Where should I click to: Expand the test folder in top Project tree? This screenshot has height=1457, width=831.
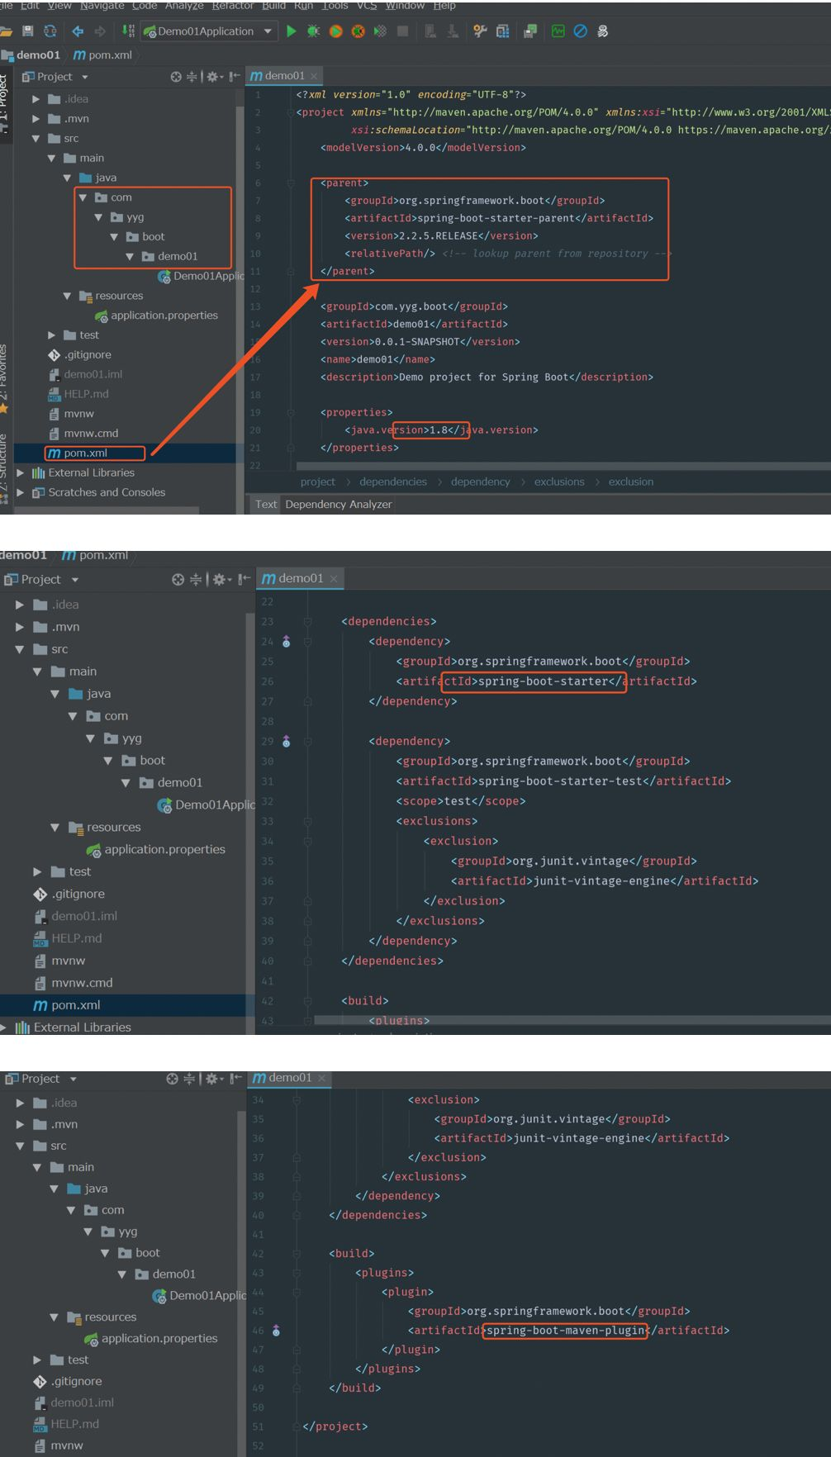tap(51, 335)
